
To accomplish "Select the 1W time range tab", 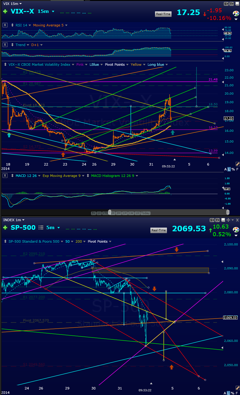I will click(131, 213).
